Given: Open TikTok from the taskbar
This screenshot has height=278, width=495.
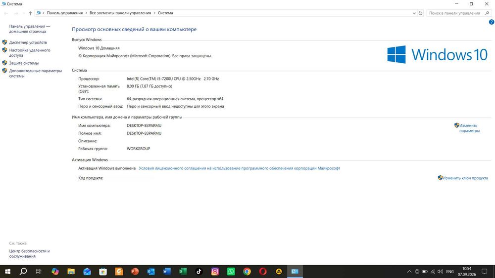Looking at the screenshot, I should pos(199,272).
